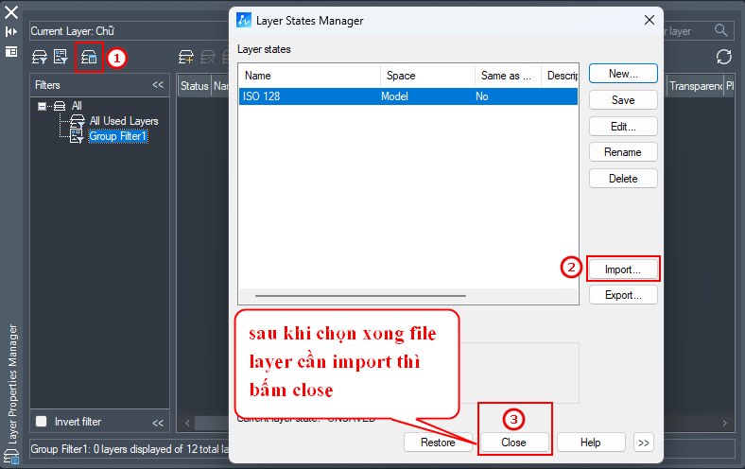Click the Restore button
This screenshot has width=745, height=469.
(x=438, y=443)
